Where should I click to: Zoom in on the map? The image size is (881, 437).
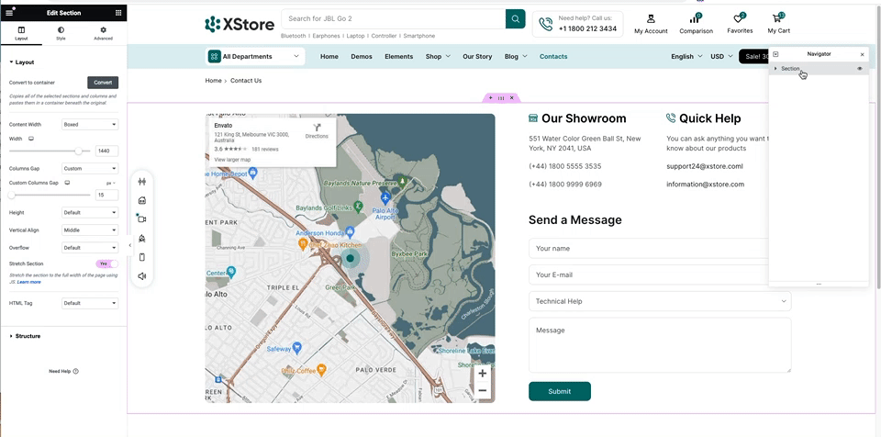tap(482, 374)
